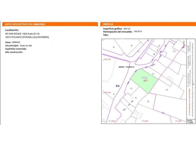Click parcel number '14' in highlighted plot
The image size is (196, 147).
pyautogui.click(x=144, y=81)
